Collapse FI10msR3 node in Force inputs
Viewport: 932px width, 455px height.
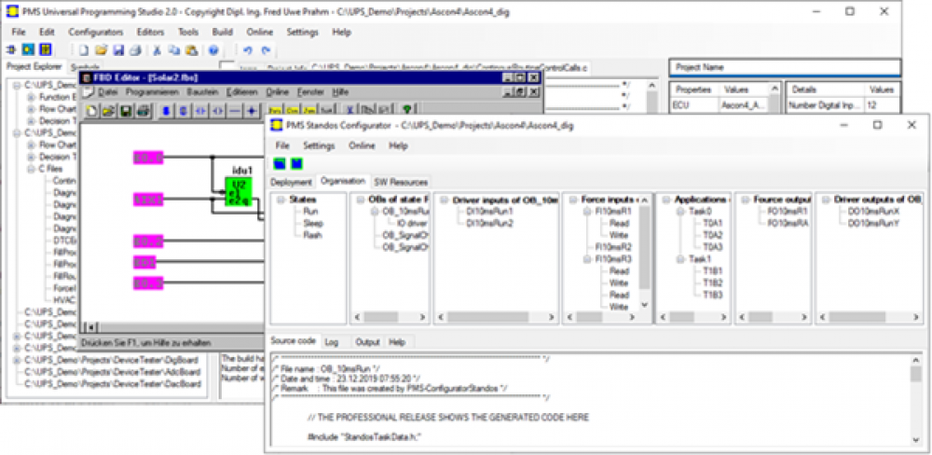click(585, 259)
